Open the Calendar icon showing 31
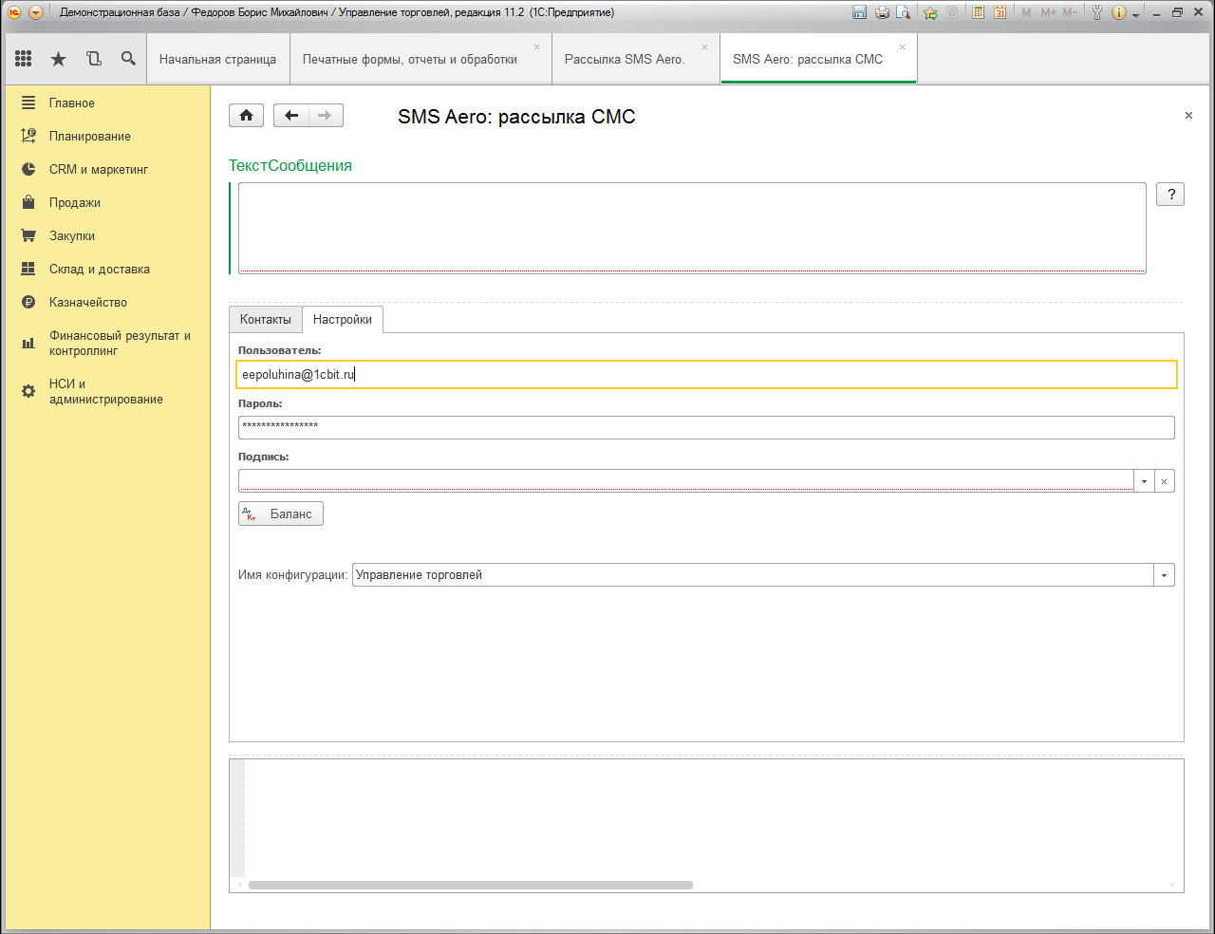Screen dimensions: 1215x934 [1000, 12]
